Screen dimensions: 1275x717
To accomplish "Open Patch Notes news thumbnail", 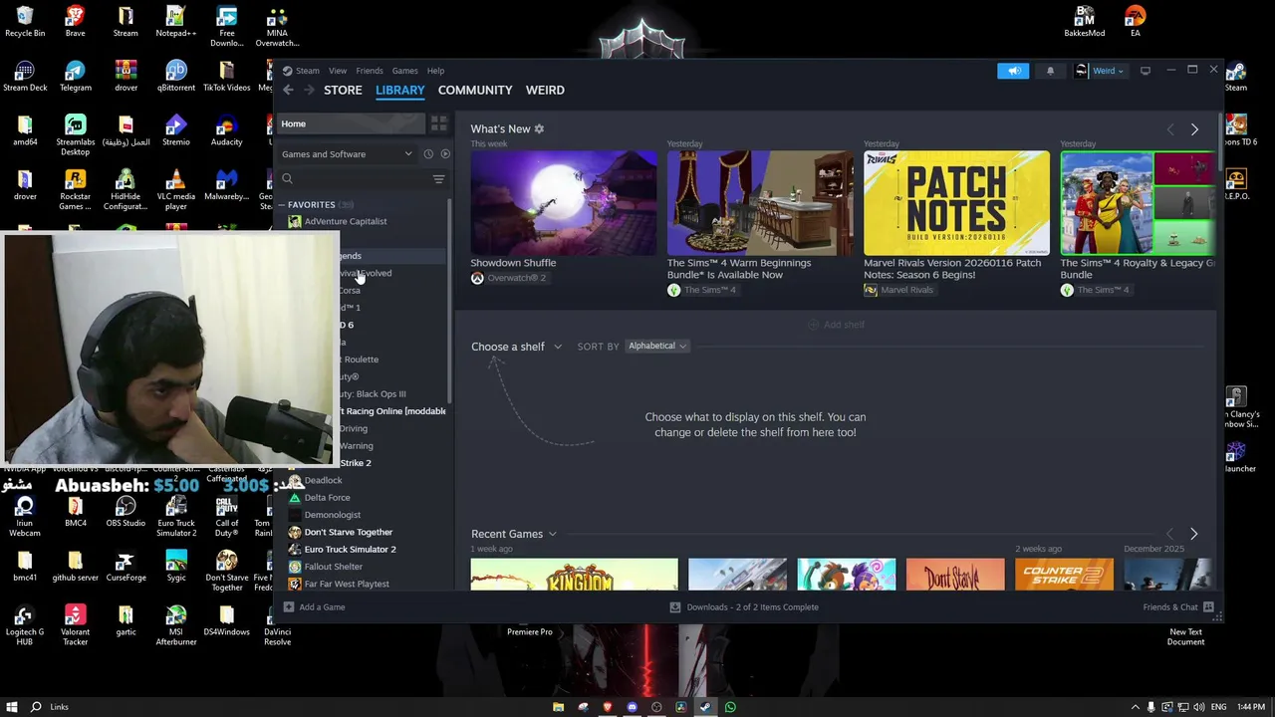I will pos(956,203).
